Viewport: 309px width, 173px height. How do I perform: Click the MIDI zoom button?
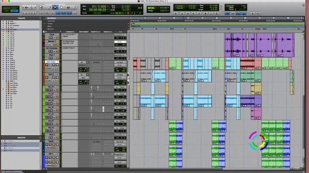(x=31, y=7)
